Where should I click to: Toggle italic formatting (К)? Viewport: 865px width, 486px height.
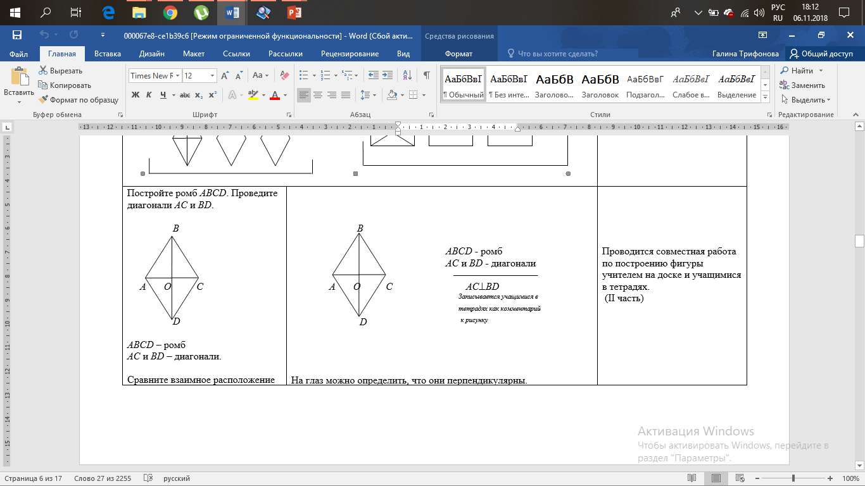(149, 95)
